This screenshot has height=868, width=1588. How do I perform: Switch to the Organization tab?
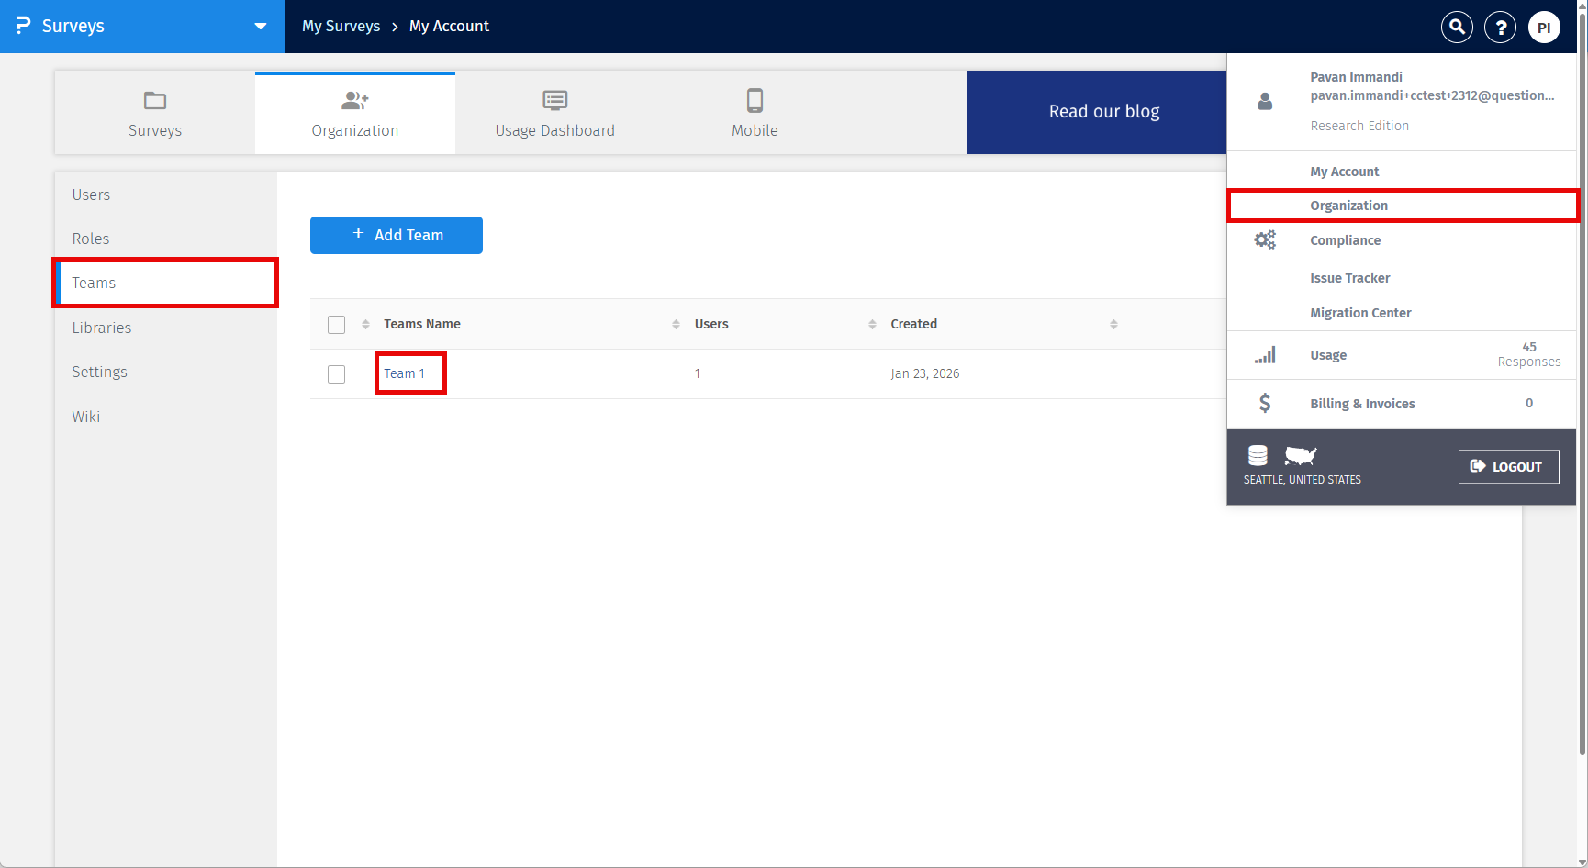tap(354, 112)
